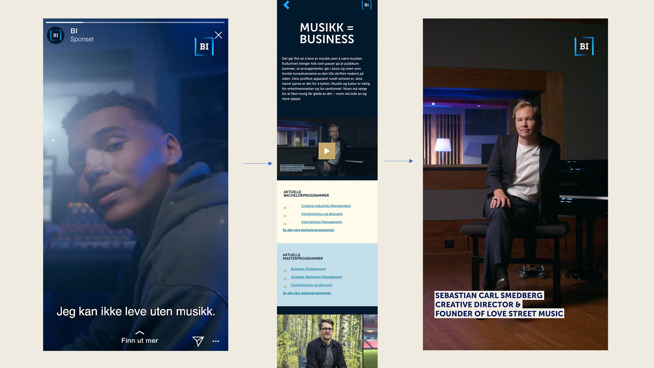Tap the Finn ut mer label
Viewport: 654px width, 368px height.
click(x=140, y=341)
